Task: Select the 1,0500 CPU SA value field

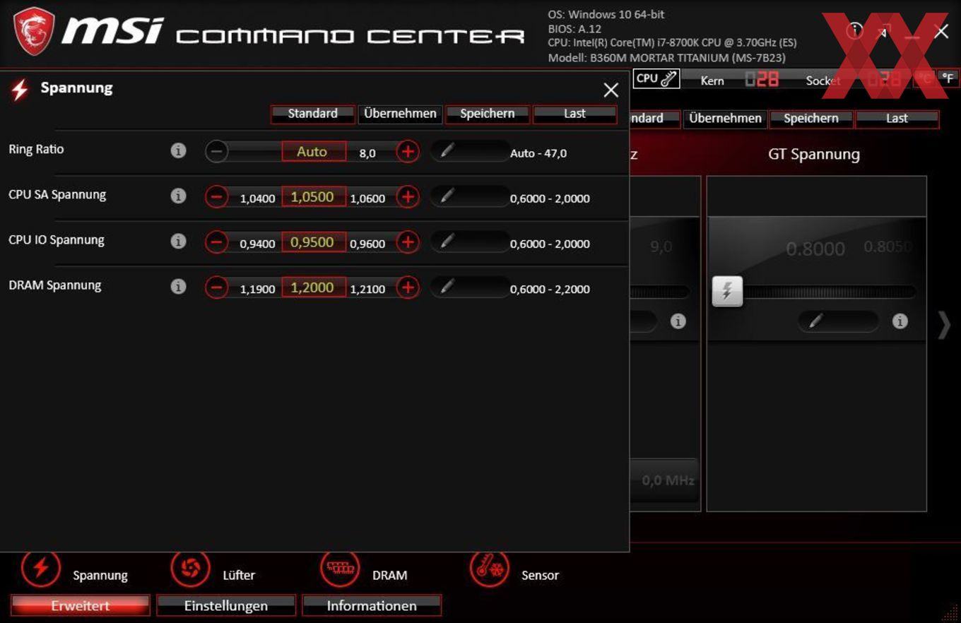Action: [x=314, y=197]
